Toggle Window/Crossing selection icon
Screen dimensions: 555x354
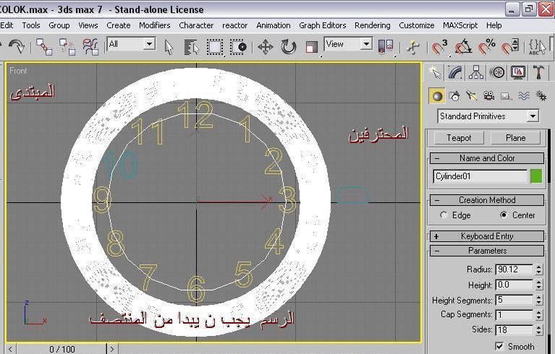[x=238, y=47]
